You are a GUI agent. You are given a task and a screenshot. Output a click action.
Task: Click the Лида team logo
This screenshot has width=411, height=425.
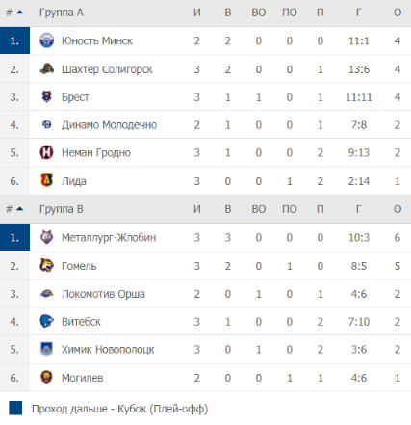tap(46, 180)
